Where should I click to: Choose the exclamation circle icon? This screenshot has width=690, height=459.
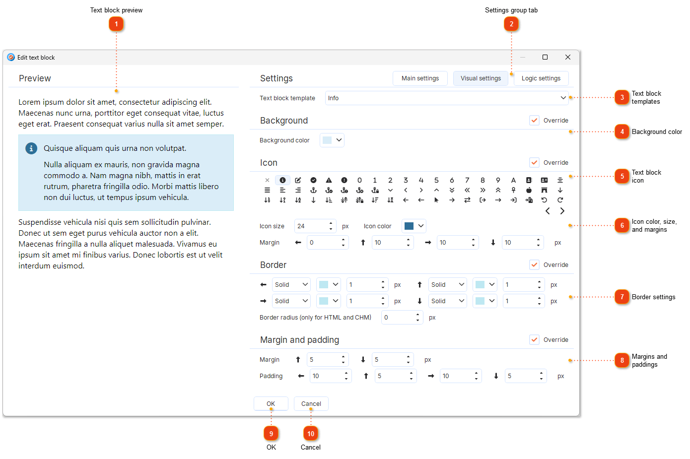pos(344,180)
